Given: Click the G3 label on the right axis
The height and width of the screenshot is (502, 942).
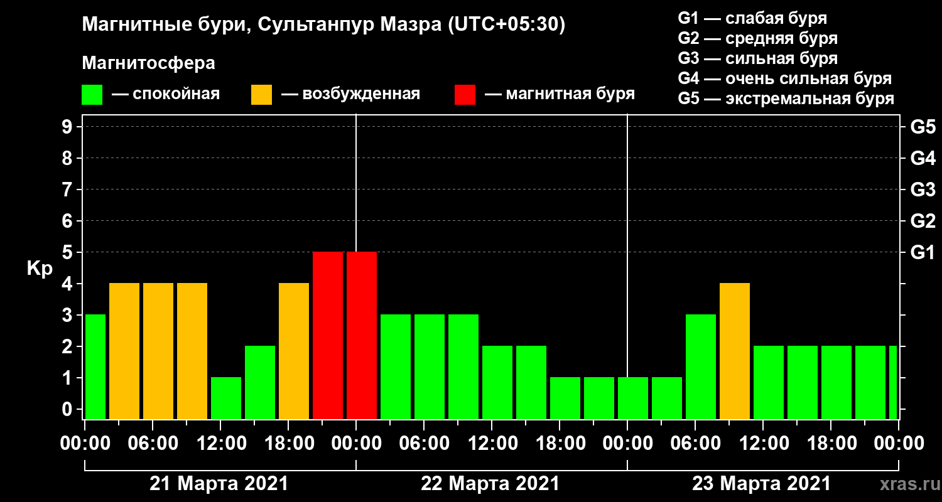Looking at the screenshot, I should click(923, 190).
